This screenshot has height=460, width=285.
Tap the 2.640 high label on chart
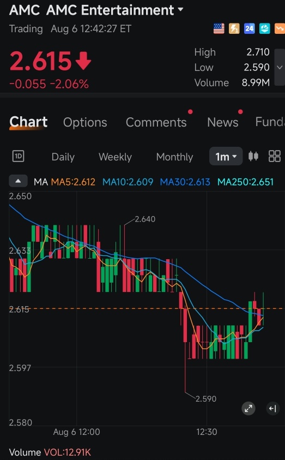145,219
